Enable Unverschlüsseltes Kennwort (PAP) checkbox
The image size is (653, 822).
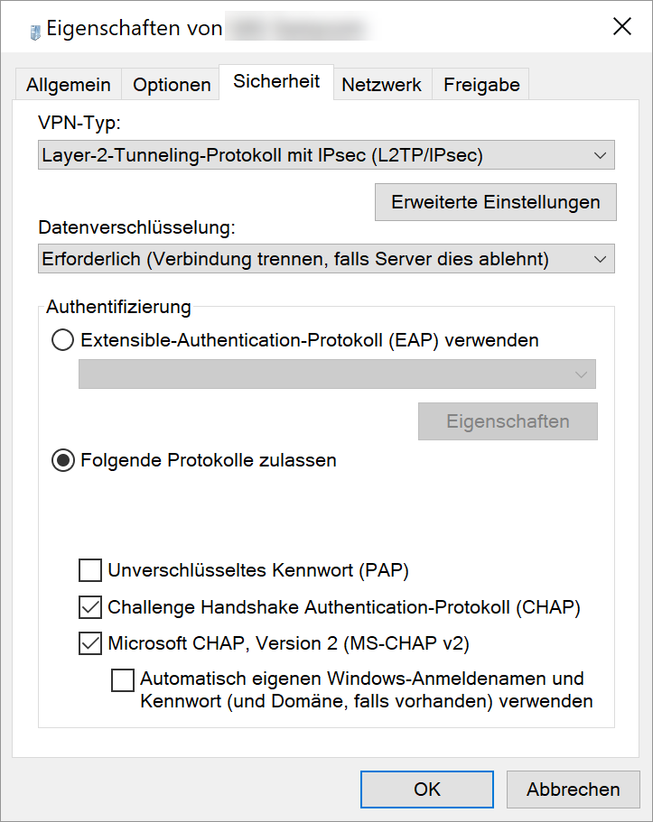click(90, 570)
